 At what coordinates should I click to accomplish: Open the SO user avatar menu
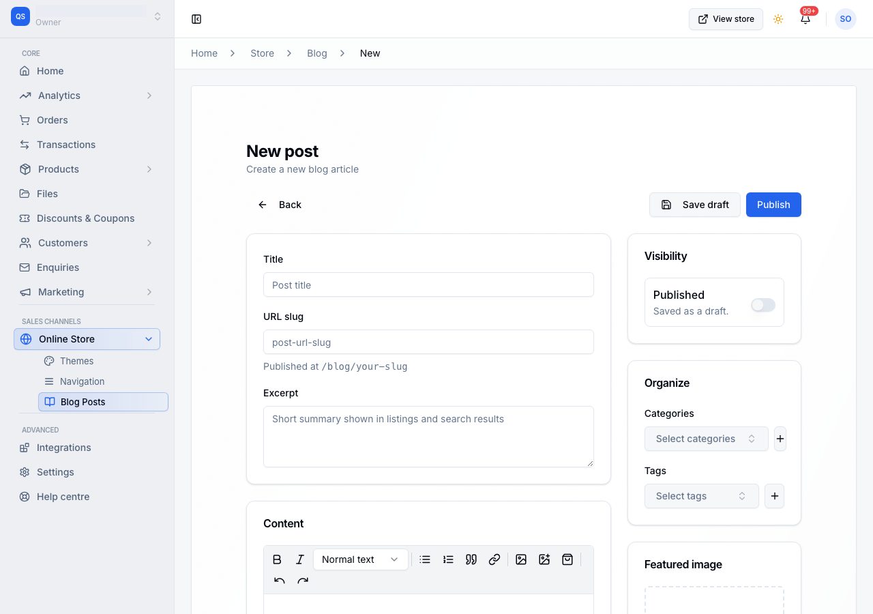tap(846, 19)
